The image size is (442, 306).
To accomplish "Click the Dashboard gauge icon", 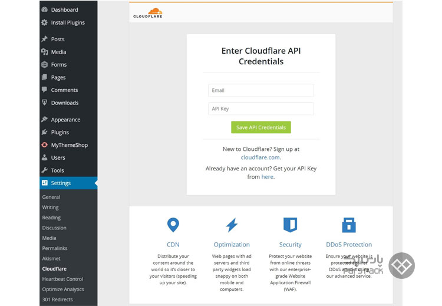I will [44, 9].
